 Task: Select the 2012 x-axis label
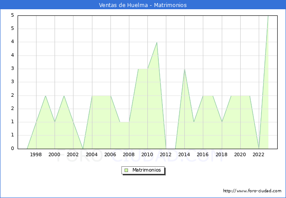pyautogui.click(x=166, y=154)
